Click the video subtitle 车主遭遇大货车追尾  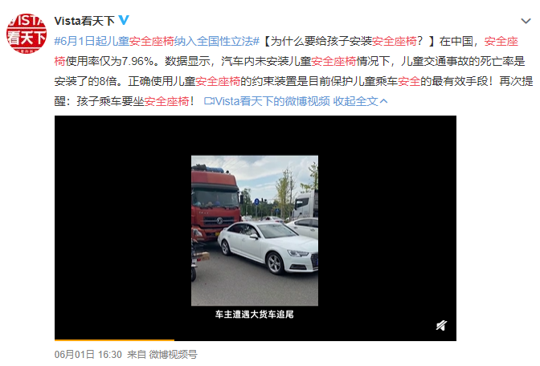[255, 315]
